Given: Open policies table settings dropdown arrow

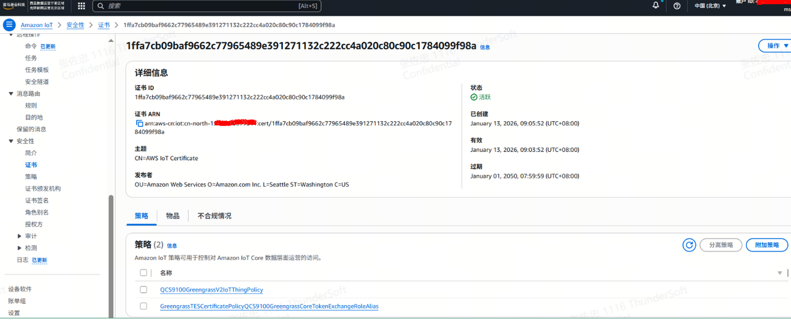Looking at the screenshot, I should pos(780,273).
